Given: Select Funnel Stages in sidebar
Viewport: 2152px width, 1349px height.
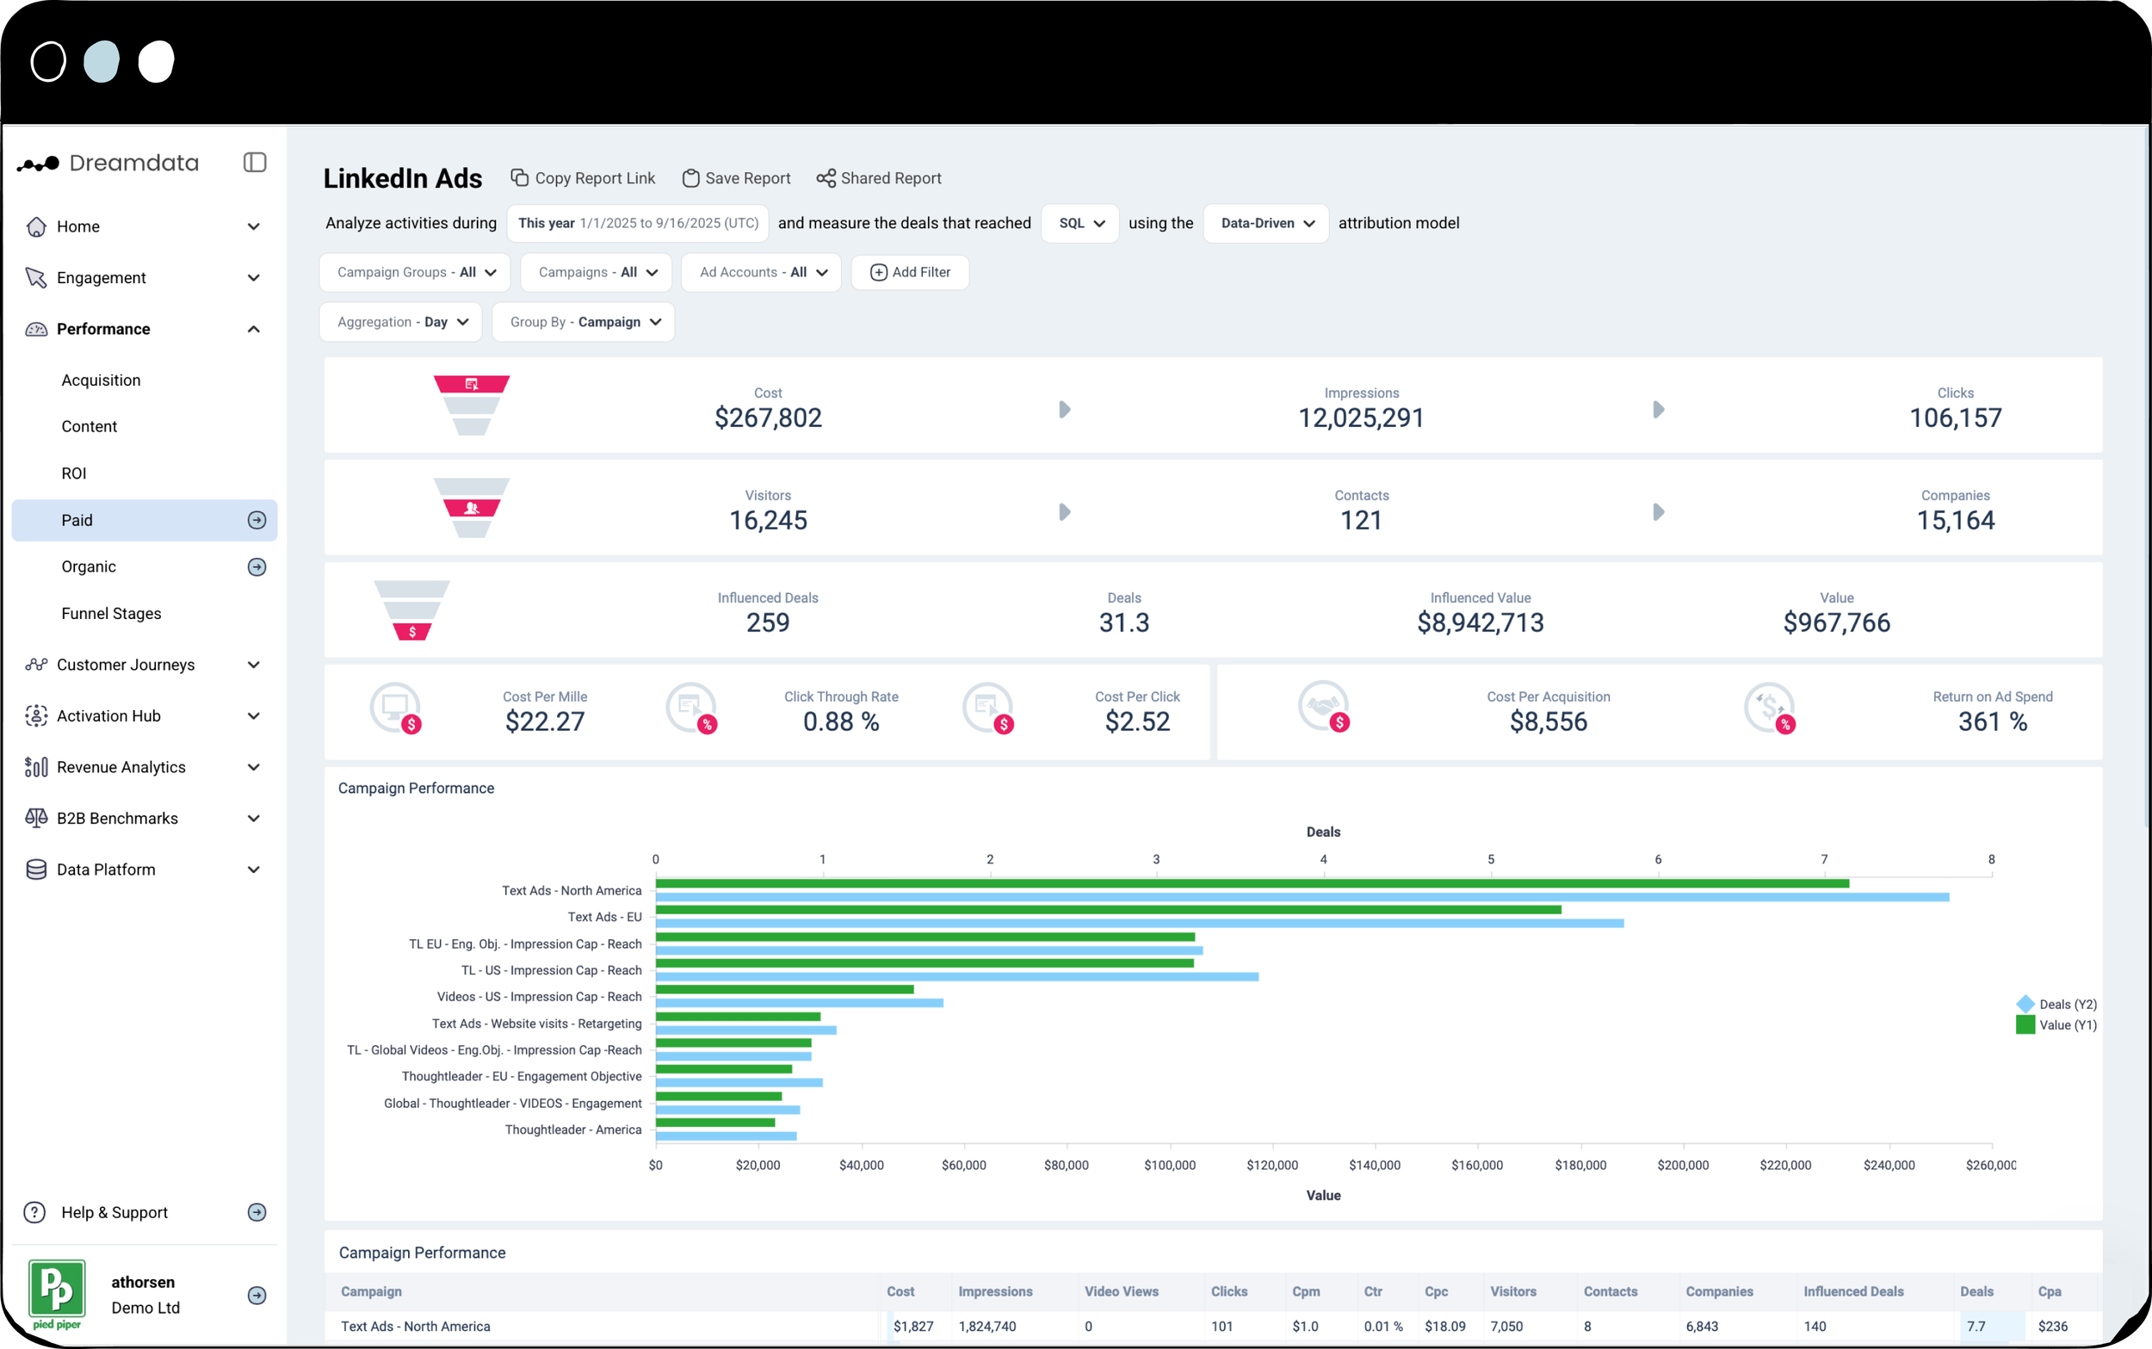Looking at the screenshot, I should [112, 614].
